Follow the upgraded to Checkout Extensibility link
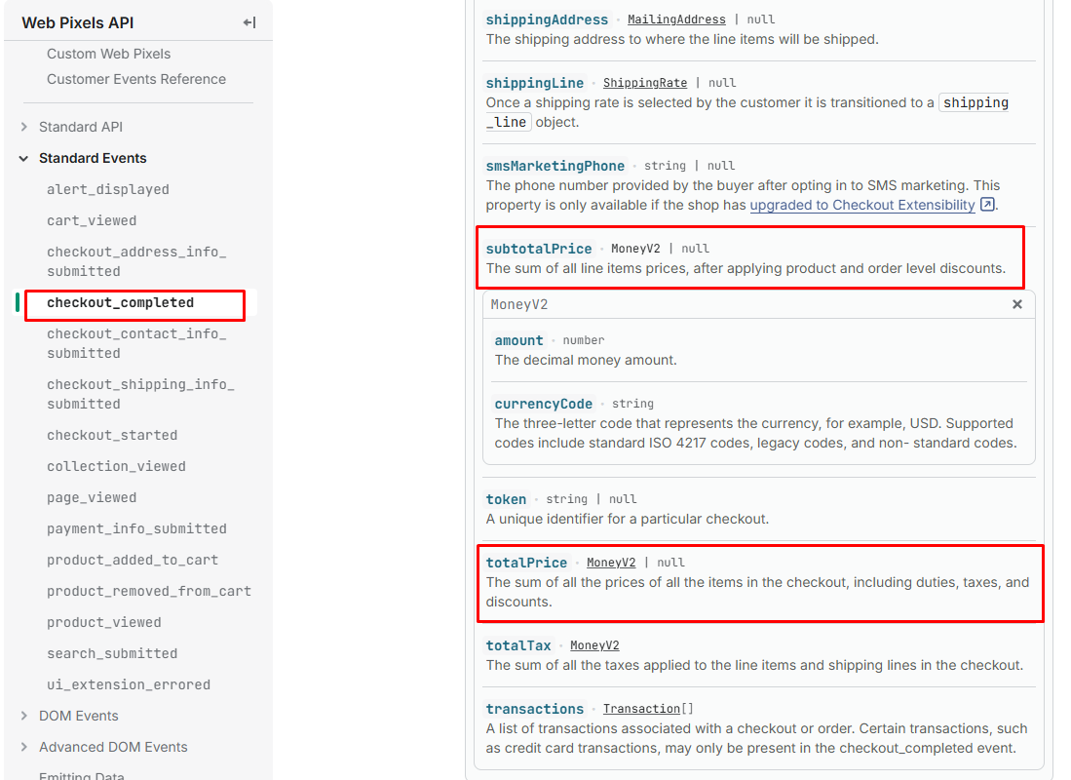1071x780 pixels. 862,205
